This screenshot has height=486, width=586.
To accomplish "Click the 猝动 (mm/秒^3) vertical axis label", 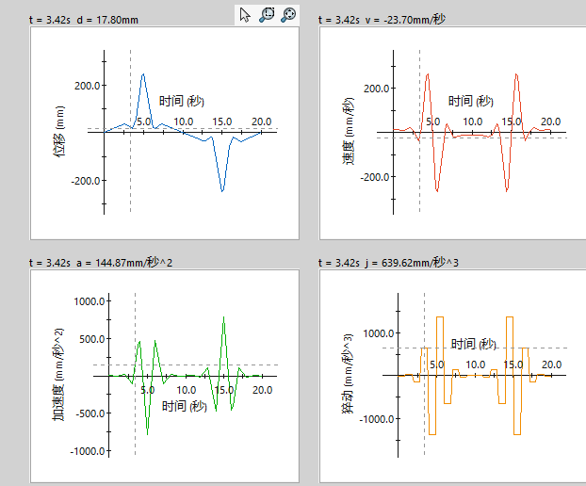I will 347,375.
